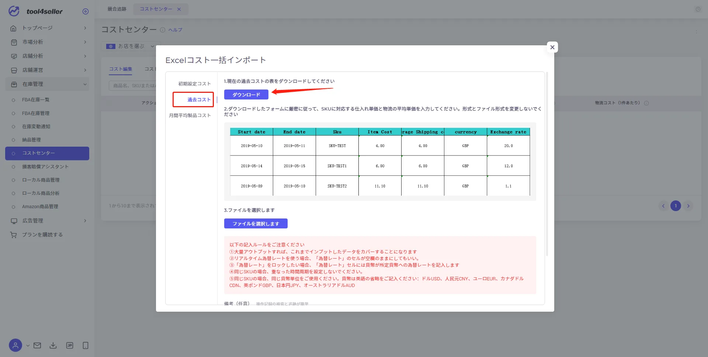Select 初期設定コスト in the dialog
Viewport: 708px width, 357px height.
pos(194,84)
